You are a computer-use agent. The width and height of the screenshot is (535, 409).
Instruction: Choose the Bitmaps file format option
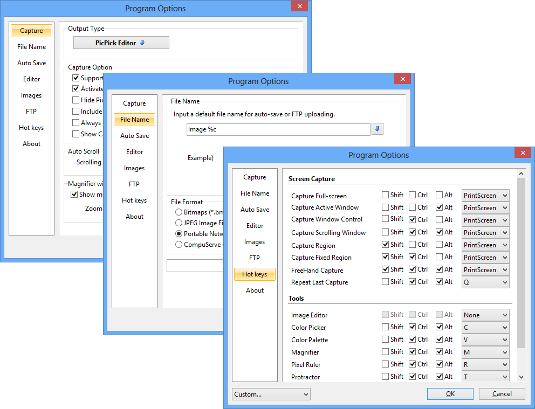(179, 212)
